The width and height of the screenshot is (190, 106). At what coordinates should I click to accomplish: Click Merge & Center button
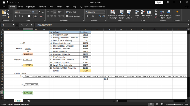[x=73, y=16]
